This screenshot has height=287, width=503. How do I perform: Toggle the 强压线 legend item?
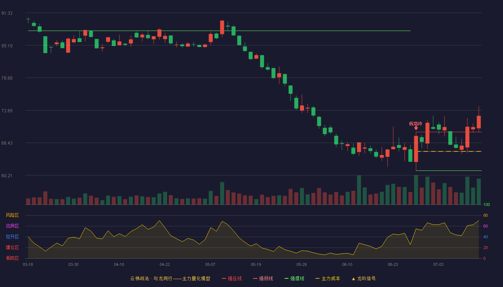click(232, 278)
